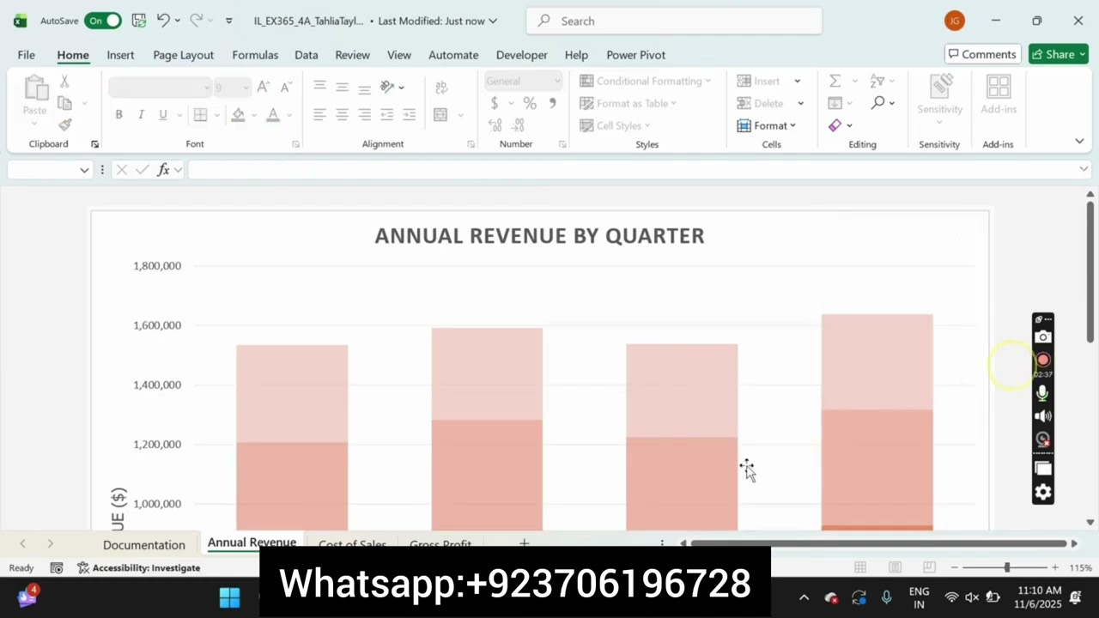Switch to the Insert ribbon tab
Screen dimensions: 1099x618
tap(120, 55)
